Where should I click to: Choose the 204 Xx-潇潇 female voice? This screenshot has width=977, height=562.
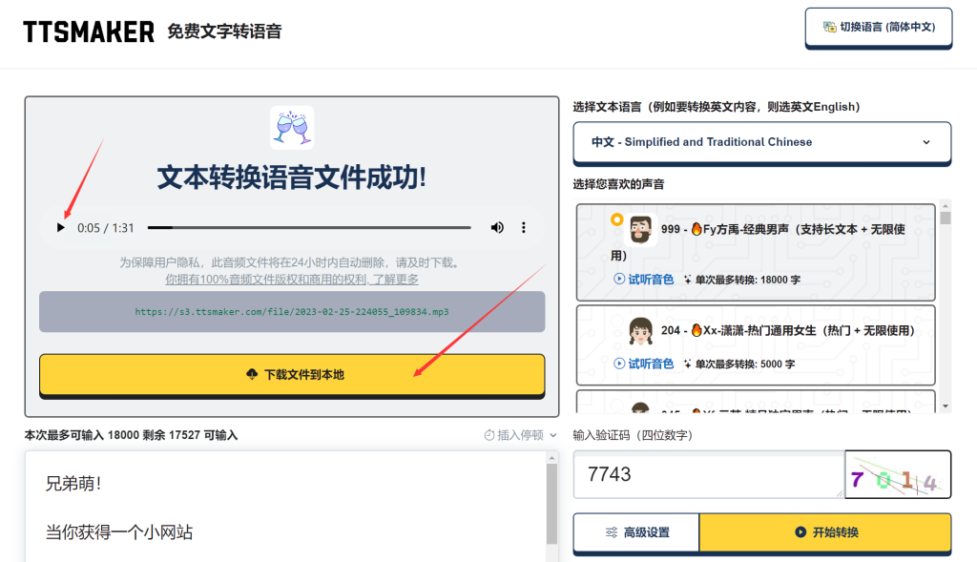(x=787, y=330)
